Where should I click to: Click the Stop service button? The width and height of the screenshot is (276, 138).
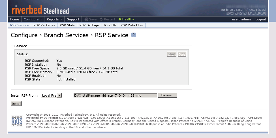tap(182, 54)
